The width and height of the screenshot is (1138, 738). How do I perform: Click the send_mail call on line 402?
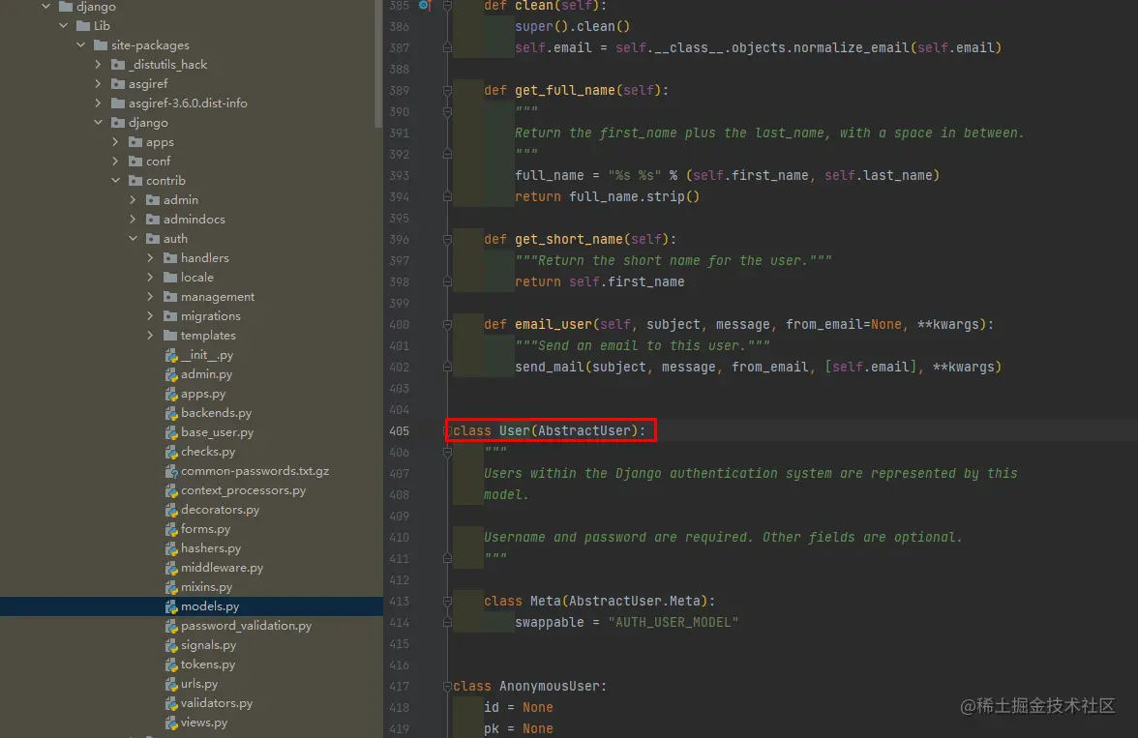tap(550, 368)
